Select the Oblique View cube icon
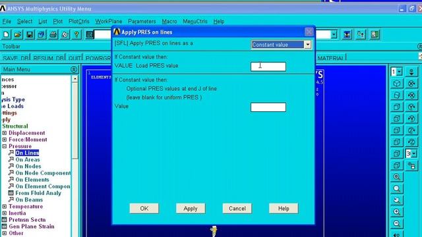This screenshot has height=237, width=422. tap(396, 95)
